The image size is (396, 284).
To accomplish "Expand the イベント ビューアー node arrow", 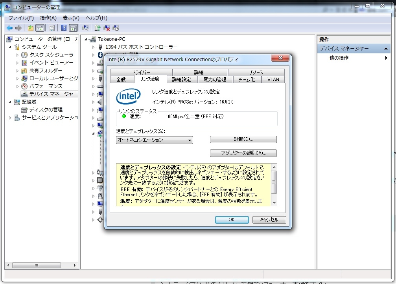I will pos(17,63).
